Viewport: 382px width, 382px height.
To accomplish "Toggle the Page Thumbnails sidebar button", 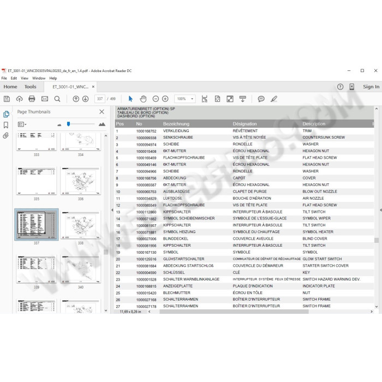I will click(6, 114).
